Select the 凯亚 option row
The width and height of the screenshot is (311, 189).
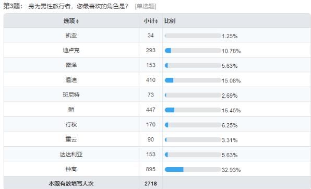click(157, 35)
